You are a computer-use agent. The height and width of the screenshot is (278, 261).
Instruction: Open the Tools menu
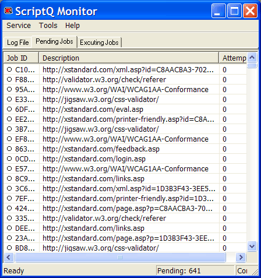point(48,26)
